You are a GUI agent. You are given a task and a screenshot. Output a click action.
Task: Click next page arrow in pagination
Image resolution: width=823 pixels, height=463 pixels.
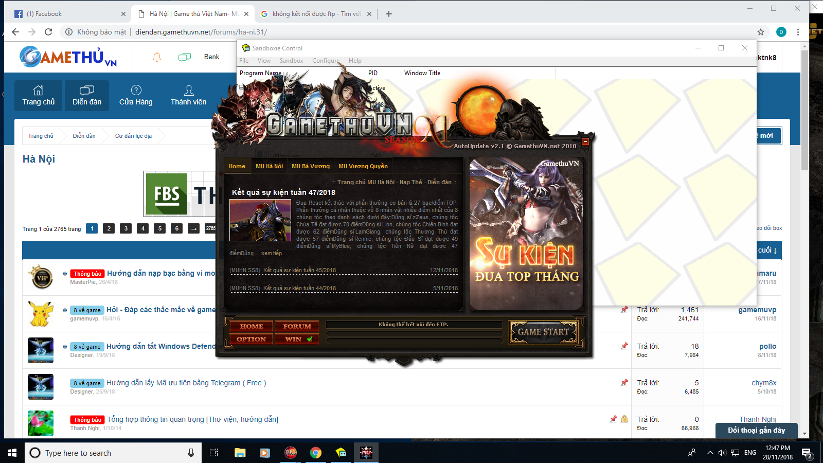click(193, 228)
